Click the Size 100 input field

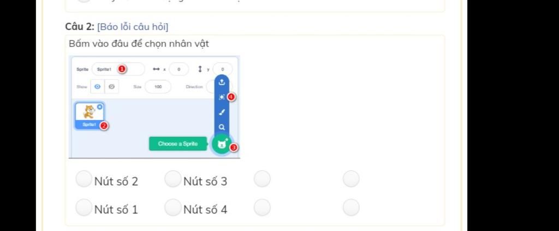tap(158, 87)
